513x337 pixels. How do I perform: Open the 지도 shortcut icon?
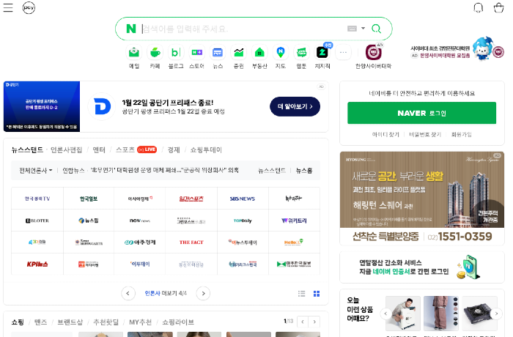tap(281, 52)
